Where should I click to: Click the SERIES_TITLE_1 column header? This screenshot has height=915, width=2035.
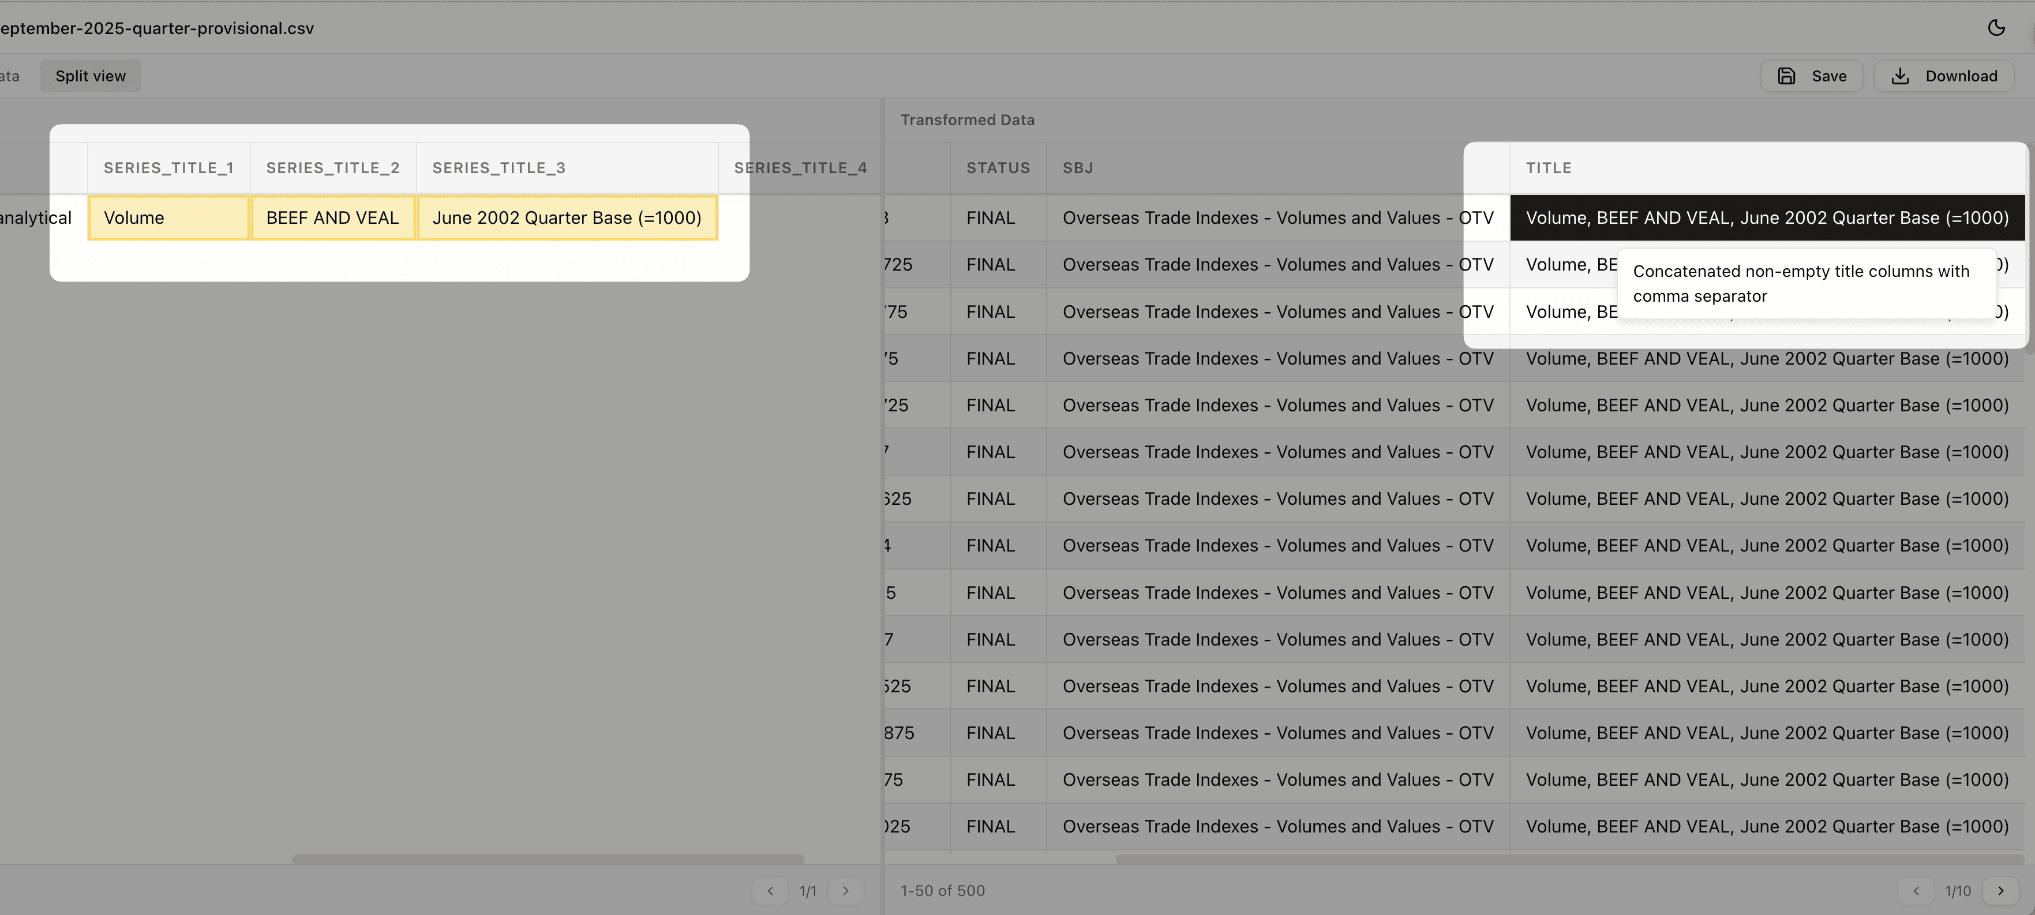168,167
